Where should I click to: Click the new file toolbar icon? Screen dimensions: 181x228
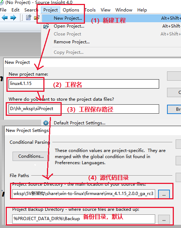point(29,18)
